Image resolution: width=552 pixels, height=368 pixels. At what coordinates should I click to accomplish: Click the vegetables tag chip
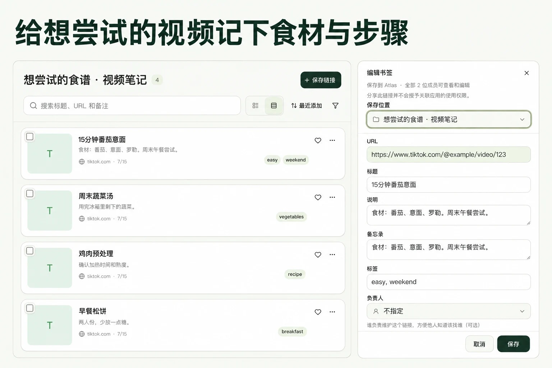click(291, 217)
